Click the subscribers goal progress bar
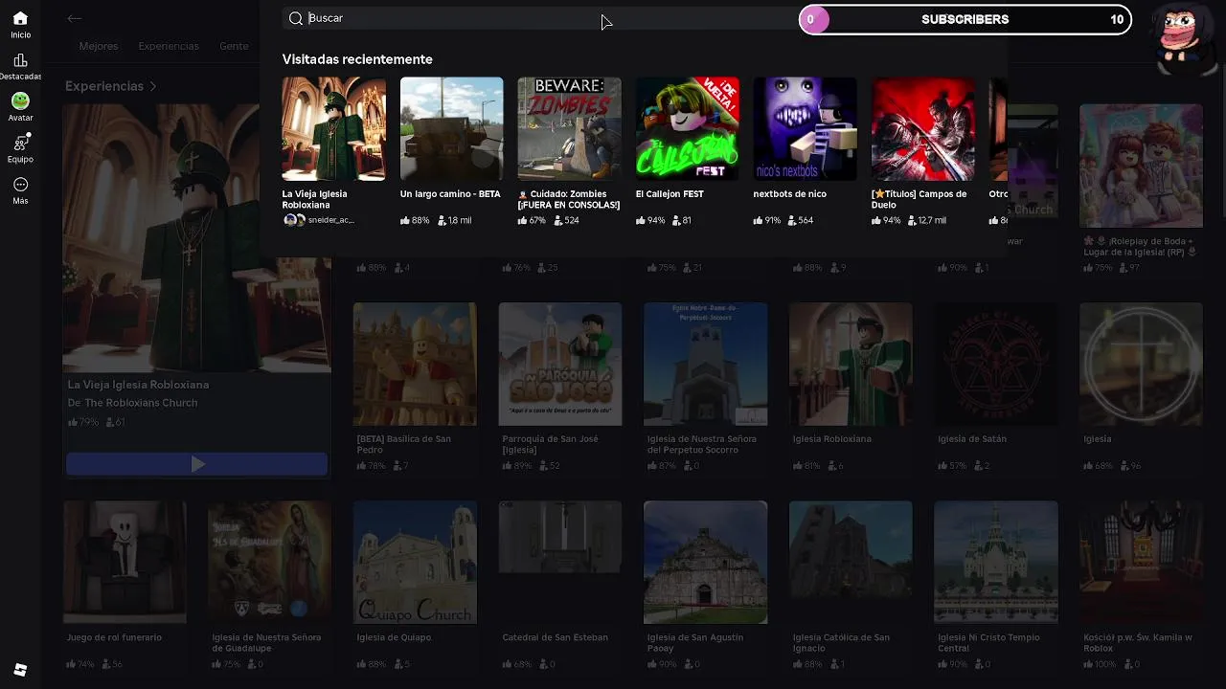Screen dimensions: 1226x689 tap(965, 19)
